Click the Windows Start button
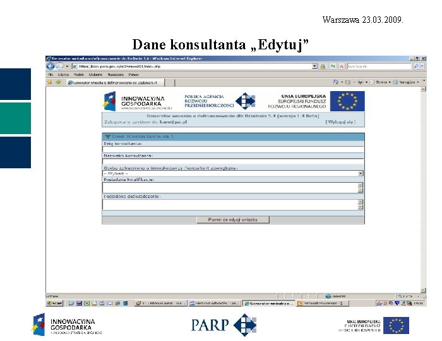 click(x=54, y=303)
